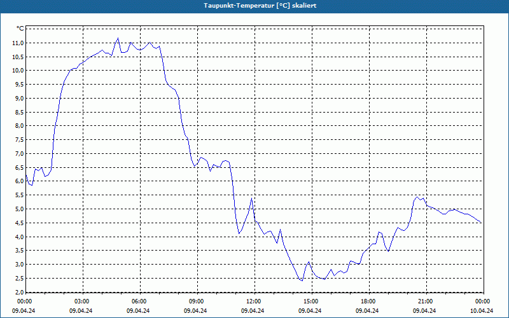Click the '7,0' y-axis value
Image resolution: width=509 pixels, height=318 pixels.
20,153
